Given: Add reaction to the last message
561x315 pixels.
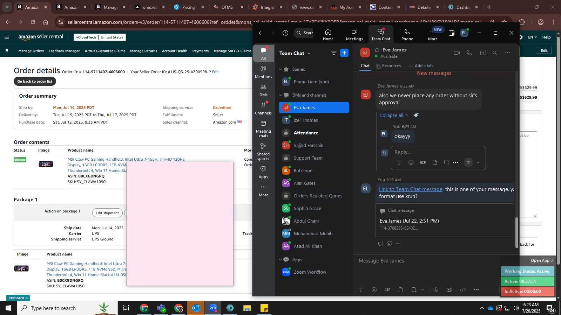Looking at the screenshot, I should (389, 244).
